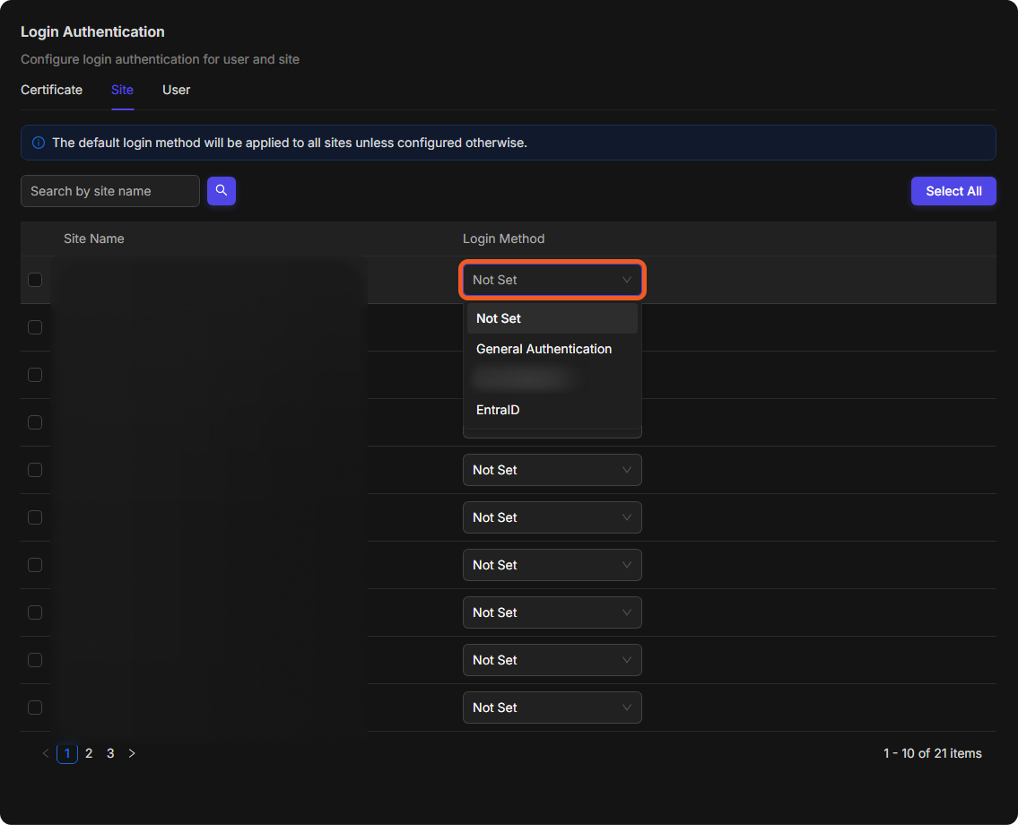The image size is (1018, 825).
Task: Click the '1 - 10 of 21 items' text
Action: tap(932, 753)
